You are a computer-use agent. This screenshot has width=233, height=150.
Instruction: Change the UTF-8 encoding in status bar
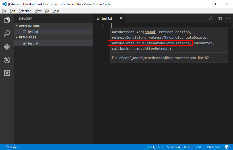188,147
